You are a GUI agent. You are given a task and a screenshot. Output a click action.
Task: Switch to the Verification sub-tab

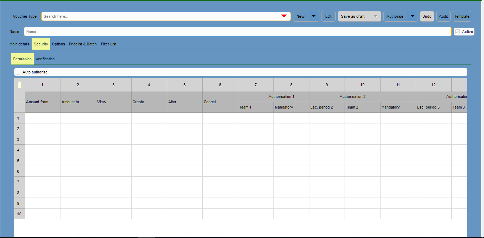(x=45, y=59)
